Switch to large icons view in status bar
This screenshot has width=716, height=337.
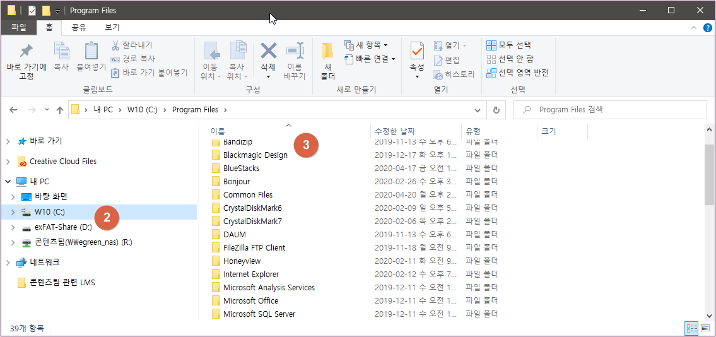[x=705, y=328]
